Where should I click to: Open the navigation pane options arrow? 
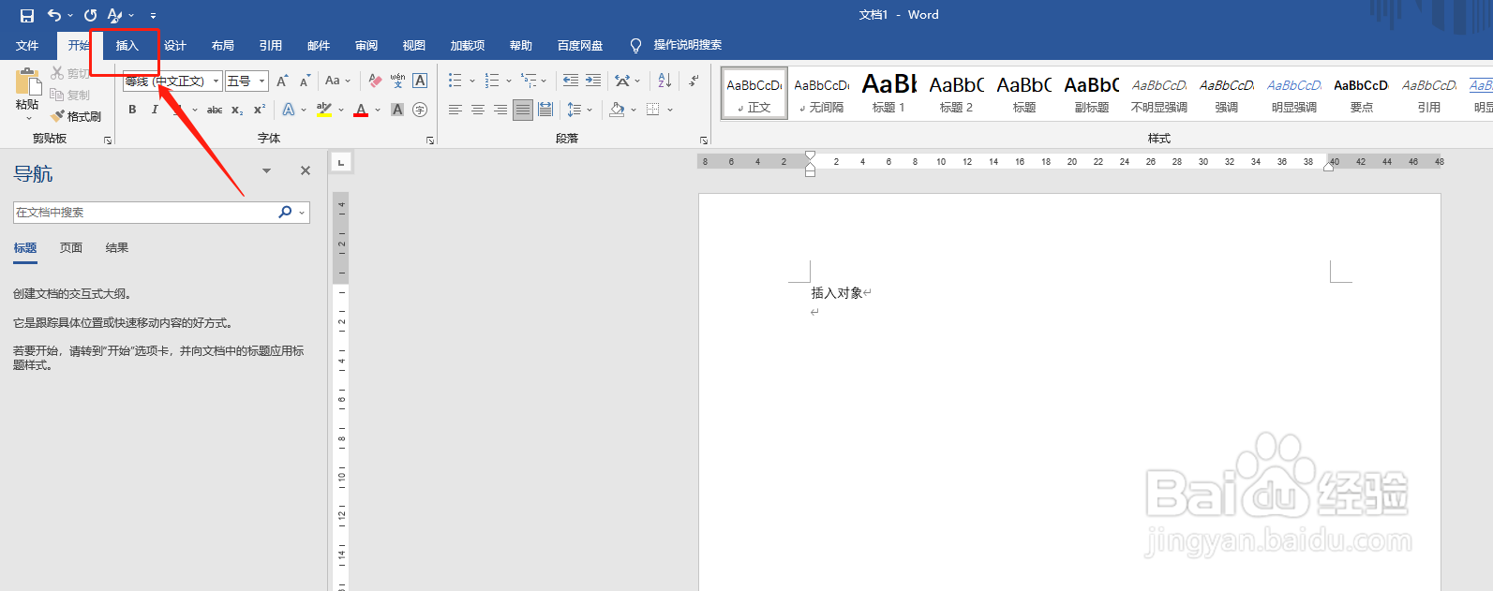266,171
